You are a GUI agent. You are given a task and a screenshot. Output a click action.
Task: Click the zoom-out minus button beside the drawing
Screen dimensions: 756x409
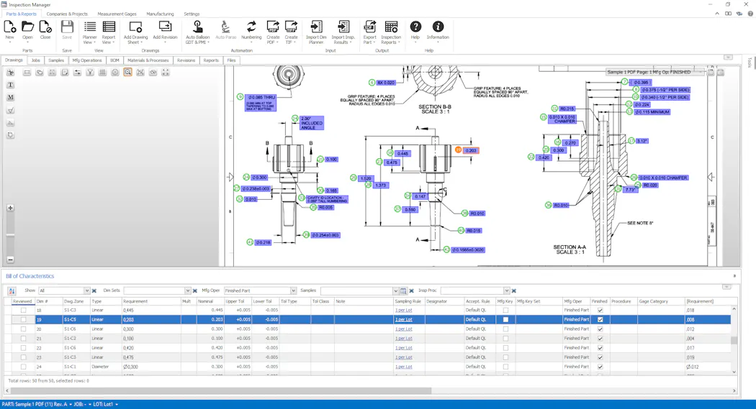coord(10,259)
